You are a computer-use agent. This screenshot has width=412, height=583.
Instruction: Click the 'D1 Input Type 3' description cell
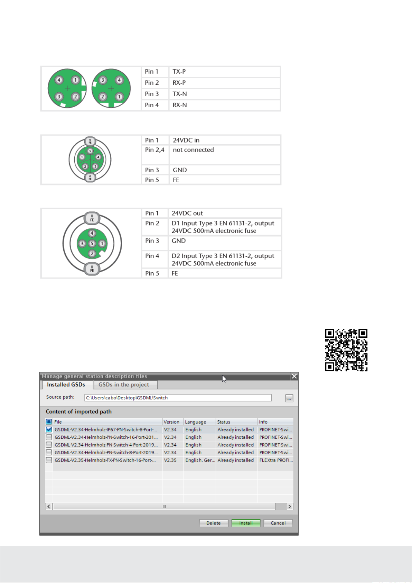click(224, 227)
